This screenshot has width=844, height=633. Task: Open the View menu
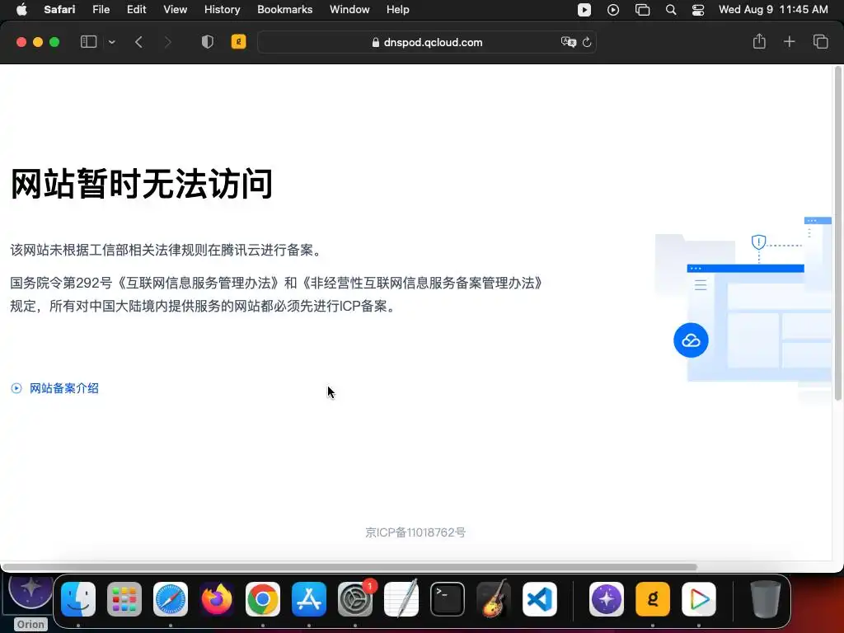click(175, 9)
